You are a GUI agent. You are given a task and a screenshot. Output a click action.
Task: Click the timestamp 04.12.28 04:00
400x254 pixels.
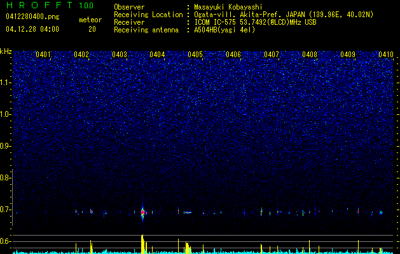point(32,29)
